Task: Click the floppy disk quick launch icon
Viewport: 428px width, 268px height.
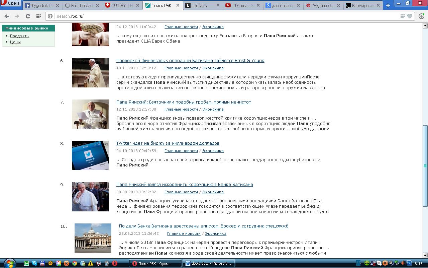Action: pyautogui.click(x=42, y=263)
